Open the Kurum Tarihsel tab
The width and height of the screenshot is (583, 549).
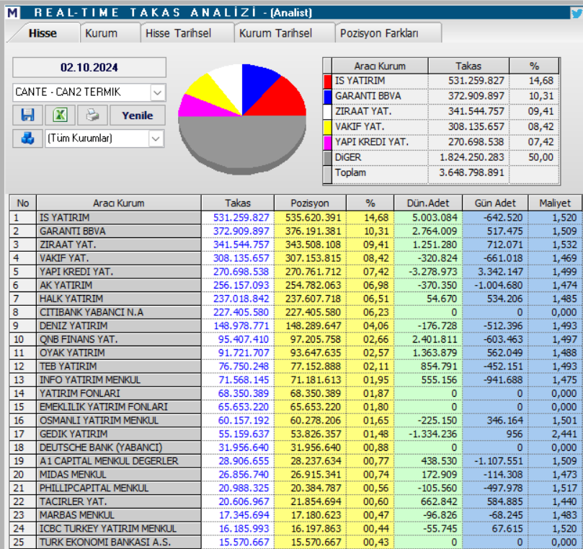coord(277,33)
